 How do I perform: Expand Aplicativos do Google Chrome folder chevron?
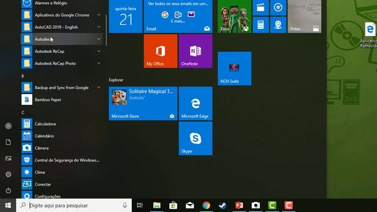(98, 15)
